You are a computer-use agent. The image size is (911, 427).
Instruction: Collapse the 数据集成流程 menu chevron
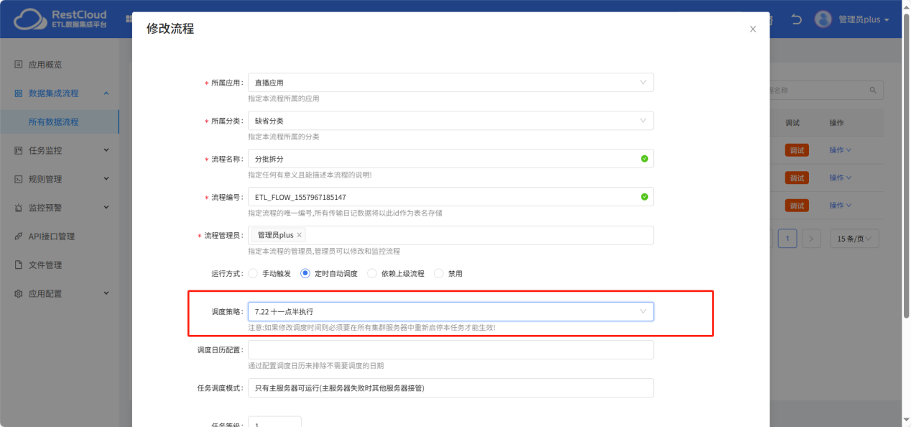click(x=106, y=93)
